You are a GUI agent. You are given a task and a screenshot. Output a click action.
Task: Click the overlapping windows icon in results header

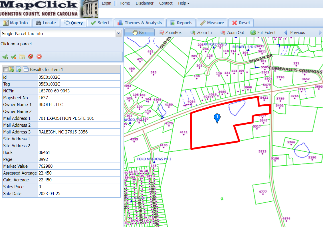[26, 69]
